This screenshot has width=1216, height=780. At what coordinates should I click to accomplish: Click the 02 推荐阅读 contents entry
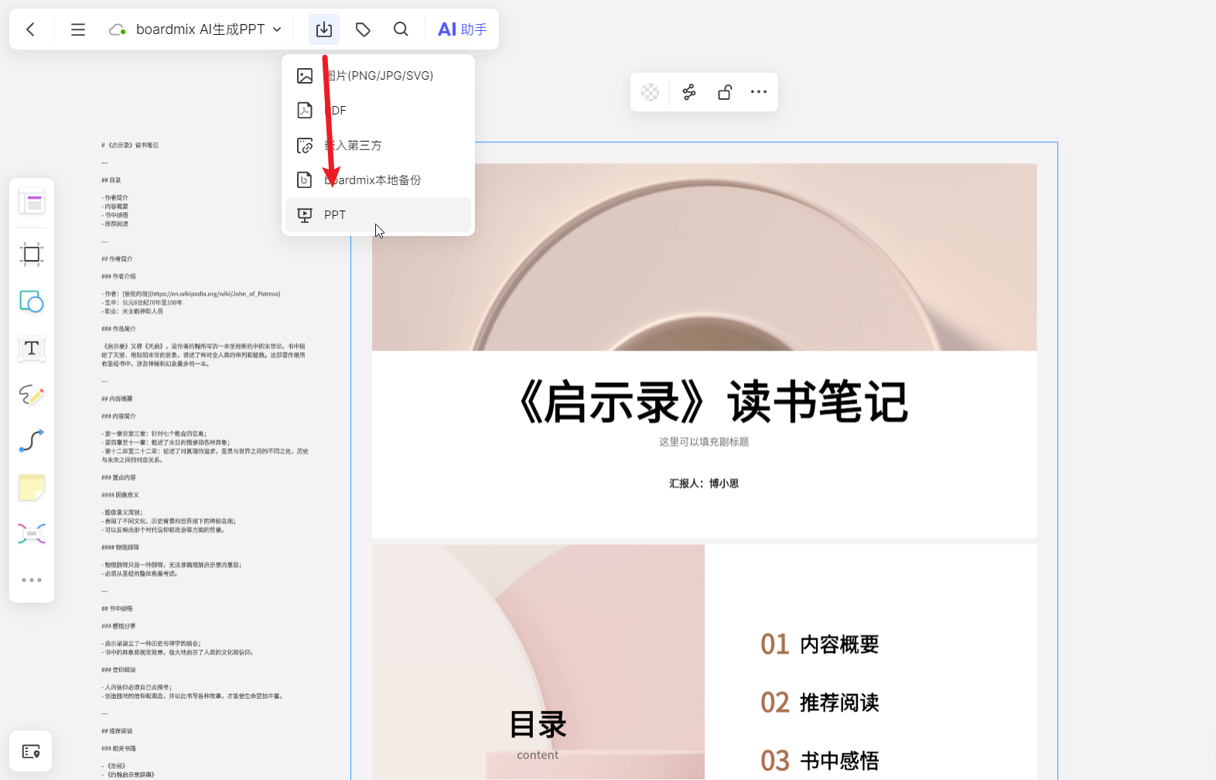(820, 703)
